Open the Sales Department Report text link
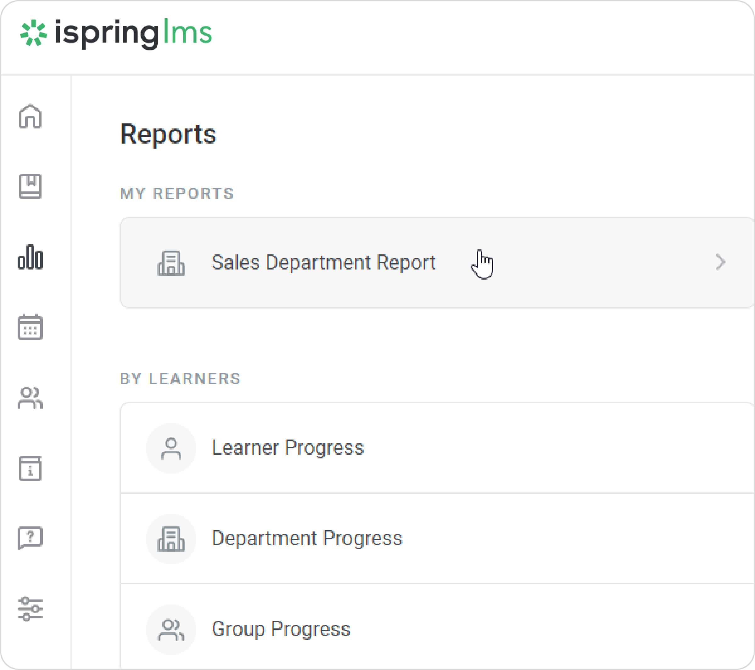Viewport: 755px width, 670px height. (x=323, y=263)
